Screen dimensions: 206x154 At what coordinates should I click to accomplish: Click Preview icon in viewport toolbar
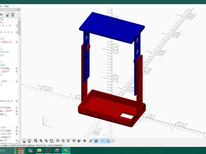pos(24,141)
